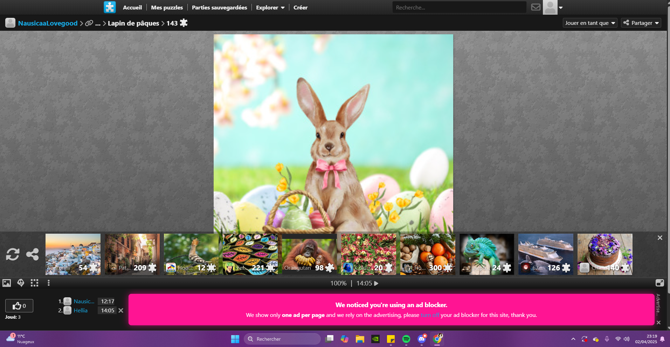Open the Orangutan puzzle thumbnail
The image size is (670, 347).
(309, 254)
